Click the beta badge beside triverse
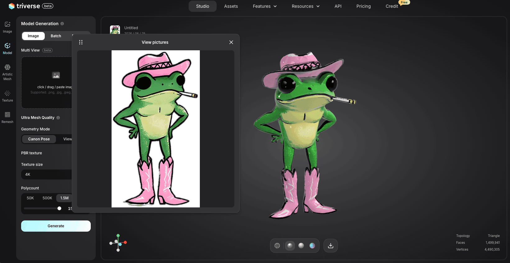Screen dimensions: 510x263 click(x=48, y=6)
